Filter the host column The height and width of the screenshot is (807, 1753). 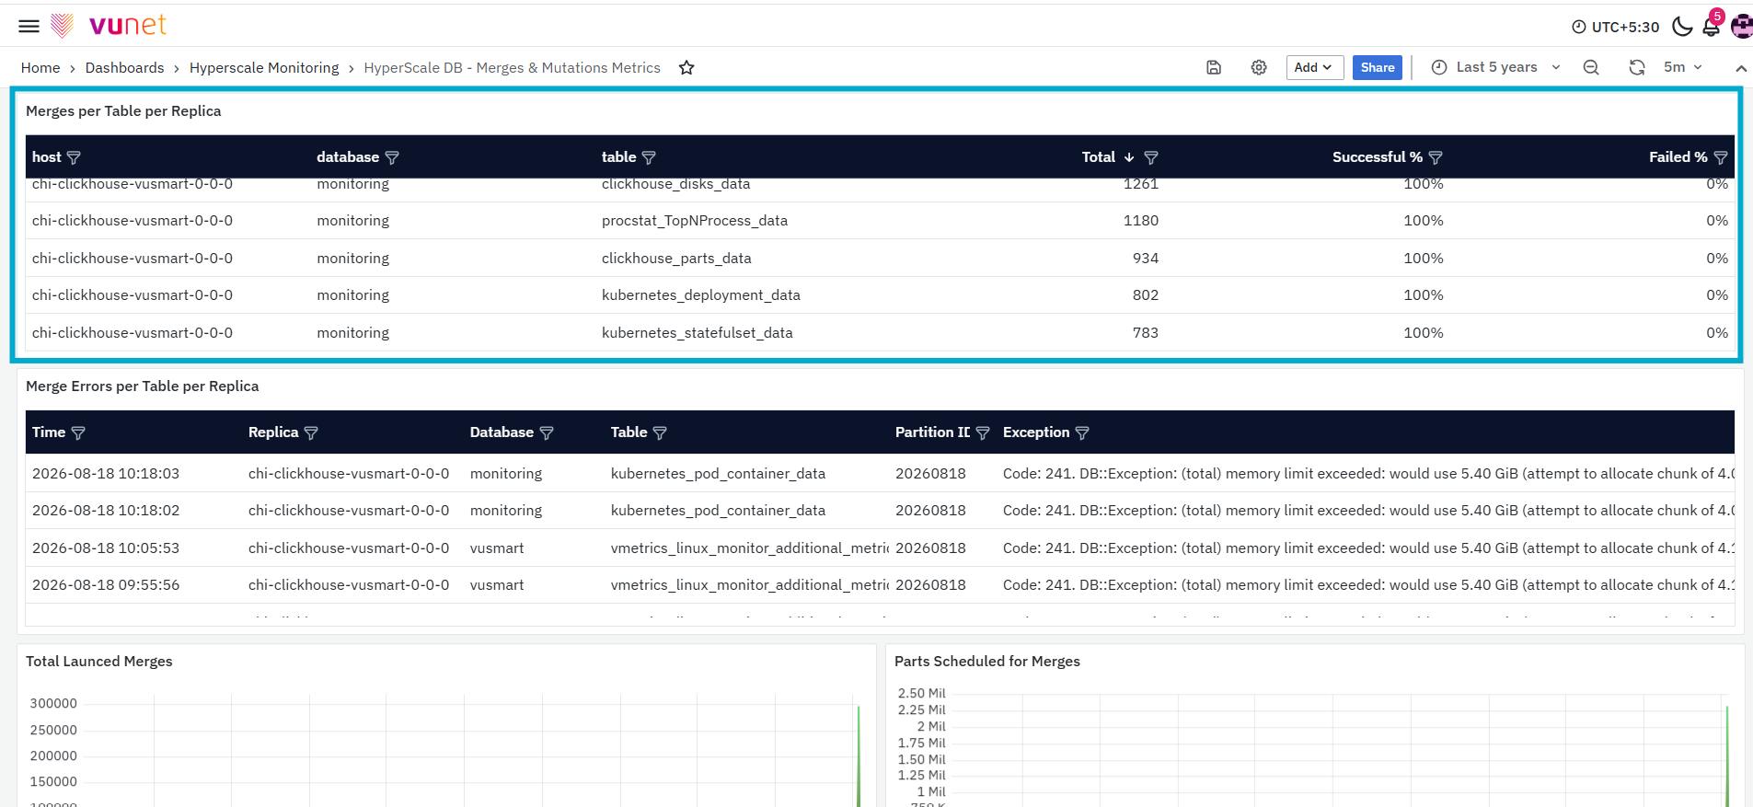tap(75, 157)
